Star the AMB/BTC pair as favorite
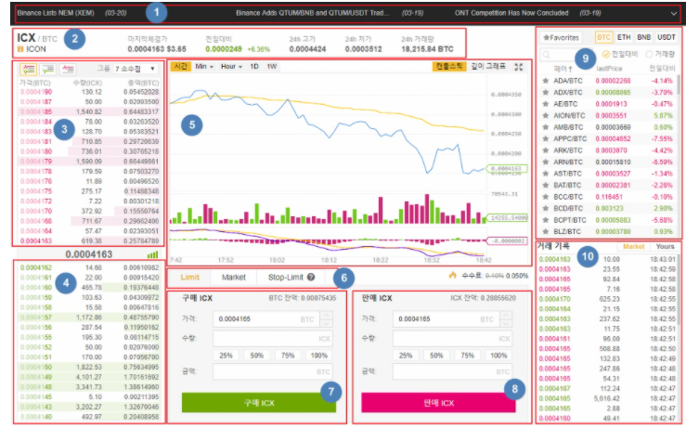The height and width of the screenshot is (428, 686). (546, 127)
